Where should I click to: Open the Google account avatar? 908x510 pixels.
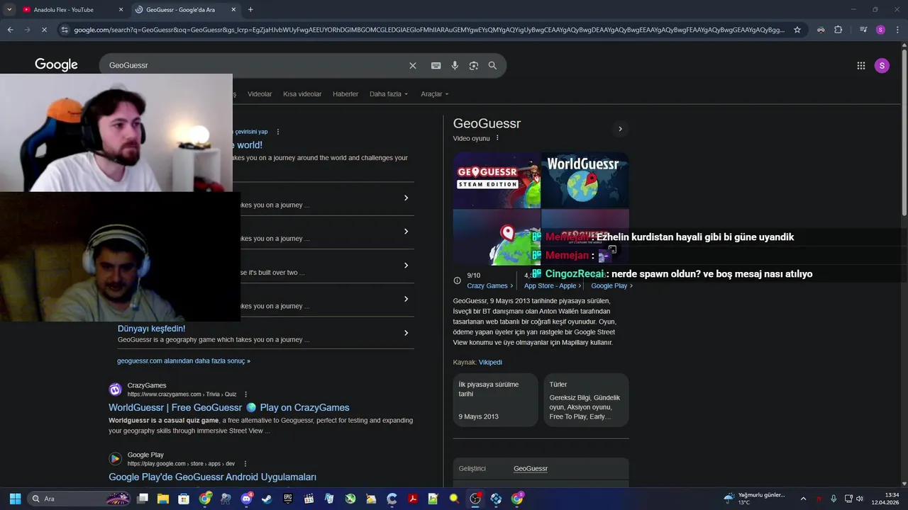[x=882, y=65]
